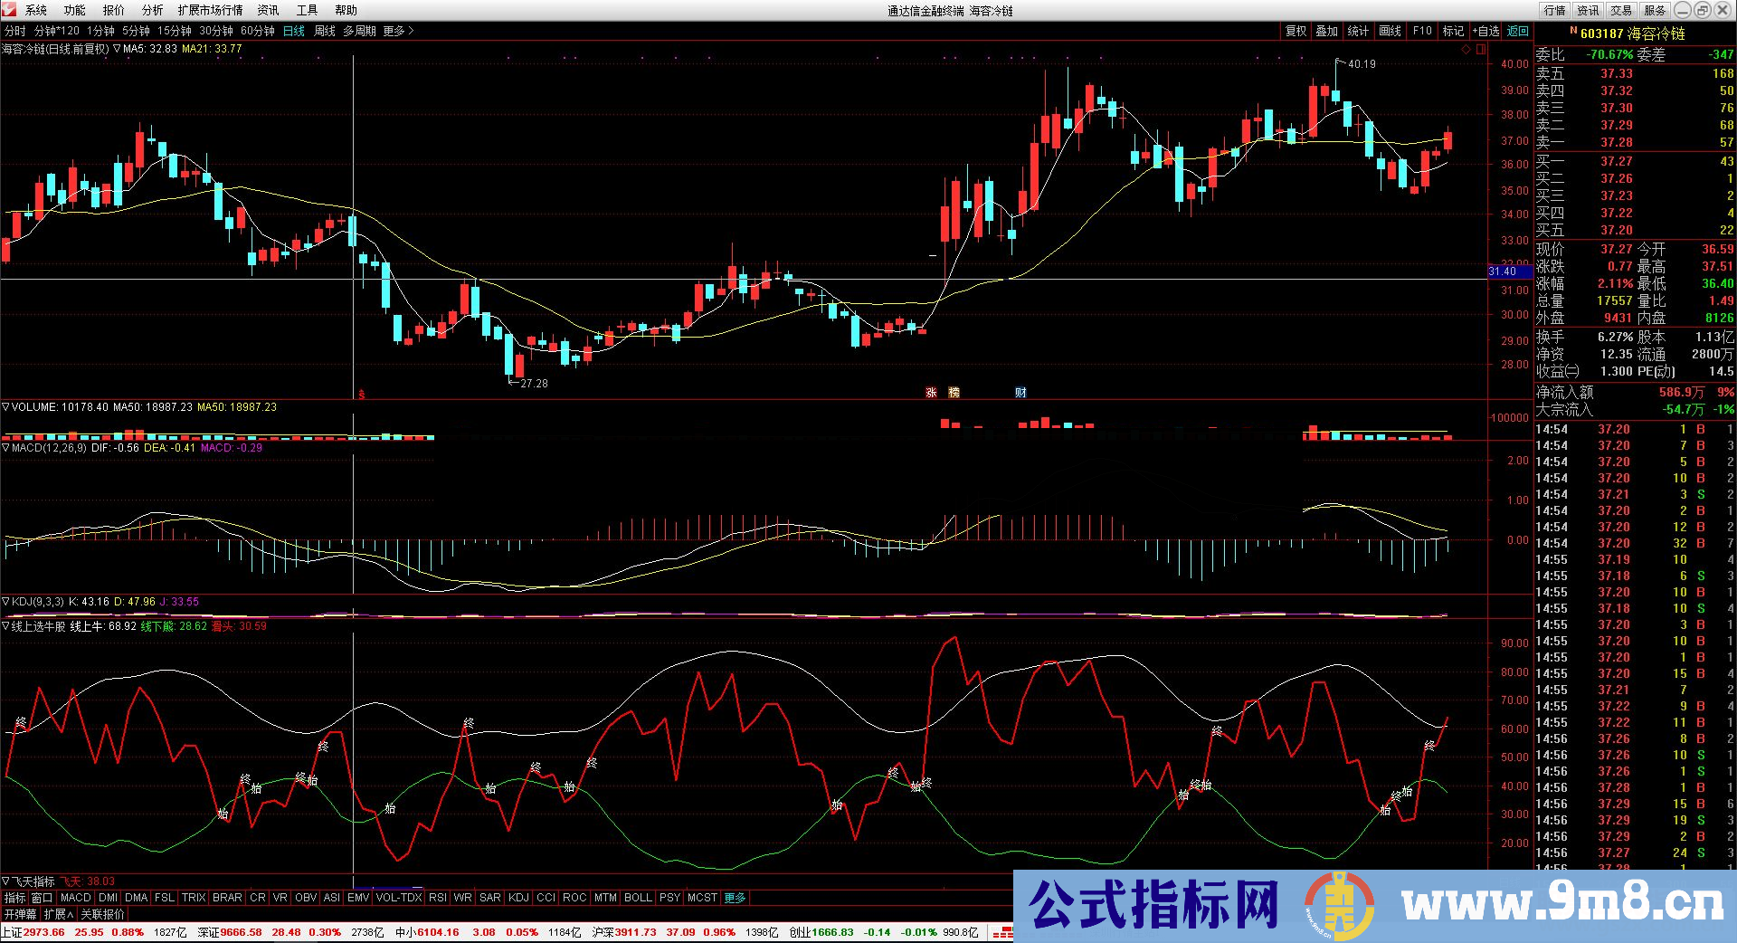Viewport: 1737px width, 943px height.
Task: Collapse the MACD indicator panel
Action: pos(6,447)
